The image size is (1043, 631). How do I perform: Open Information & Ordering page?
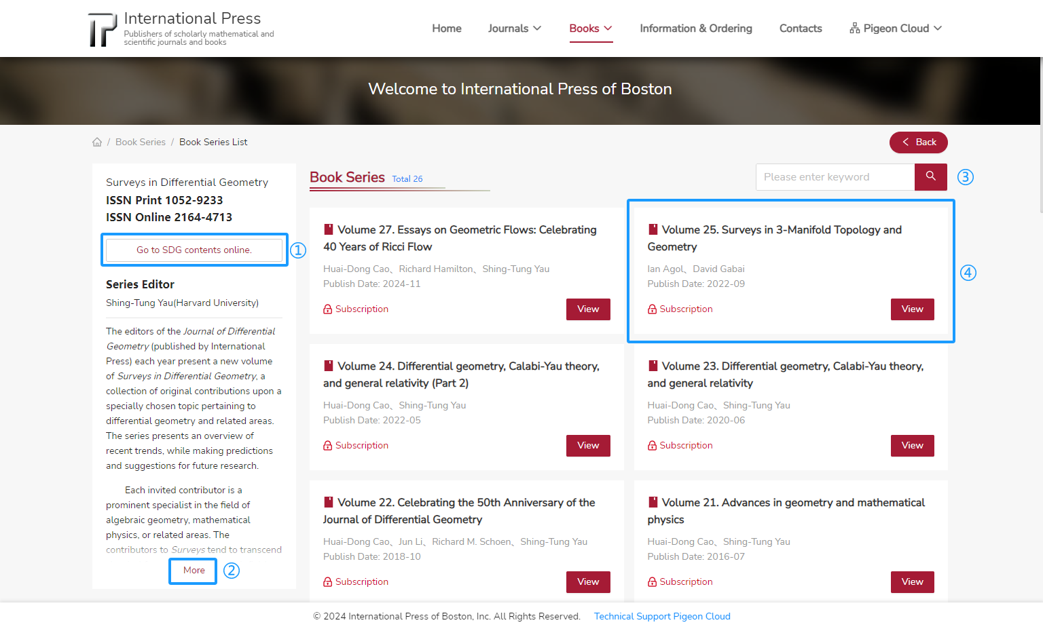click(696, 28)
